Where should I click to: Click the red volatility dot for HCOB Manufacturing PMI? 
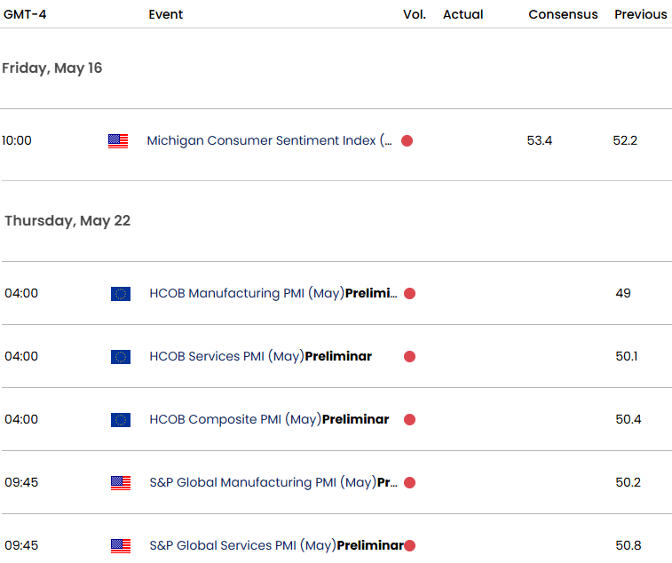click(x=409, y=294)
